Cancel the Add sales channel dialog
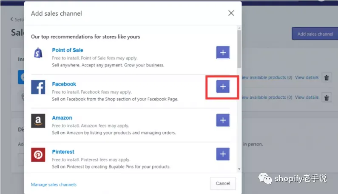Screen dimensions: 338x194 [x=223, y=183]
